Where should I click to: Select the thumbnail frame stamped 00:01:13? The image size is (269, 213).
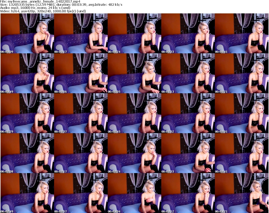(x=188, y=73)
